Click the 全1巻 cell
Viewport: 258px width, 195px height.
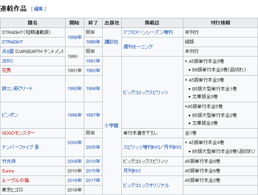[x=220, y=133]
